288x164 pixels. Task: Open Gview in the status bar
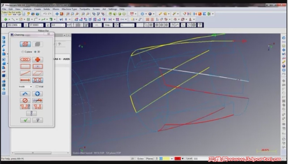pos(140,159)
